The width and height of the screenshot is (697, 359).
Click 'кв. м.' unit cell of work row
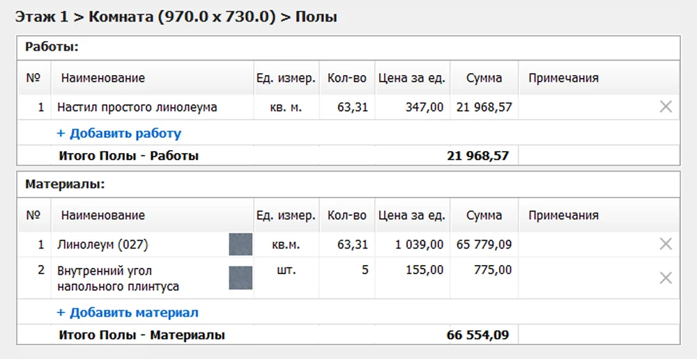286,107
